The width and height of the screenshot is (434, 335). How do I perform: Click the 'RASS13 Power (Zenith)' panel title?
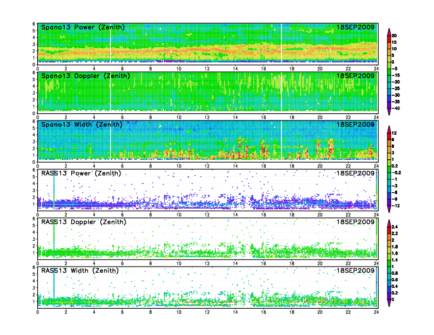[81, 174]
